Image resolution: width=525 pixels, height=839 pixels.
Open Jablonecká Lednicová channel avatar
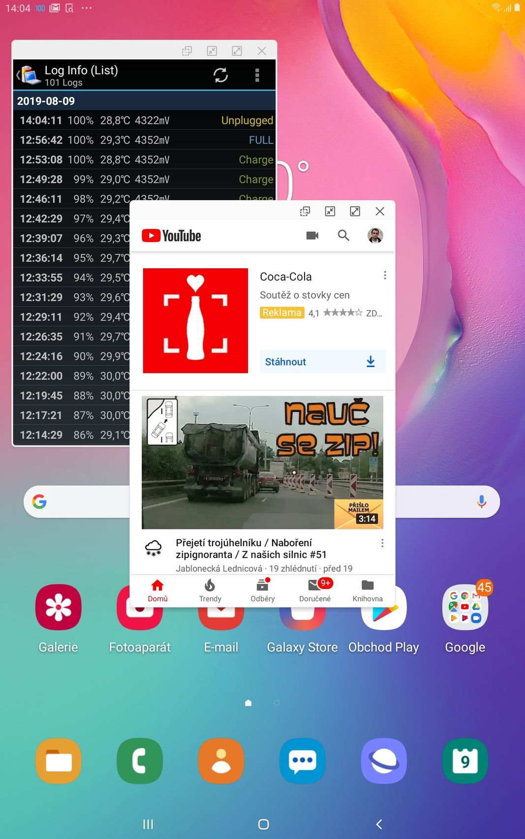(154, 547)
